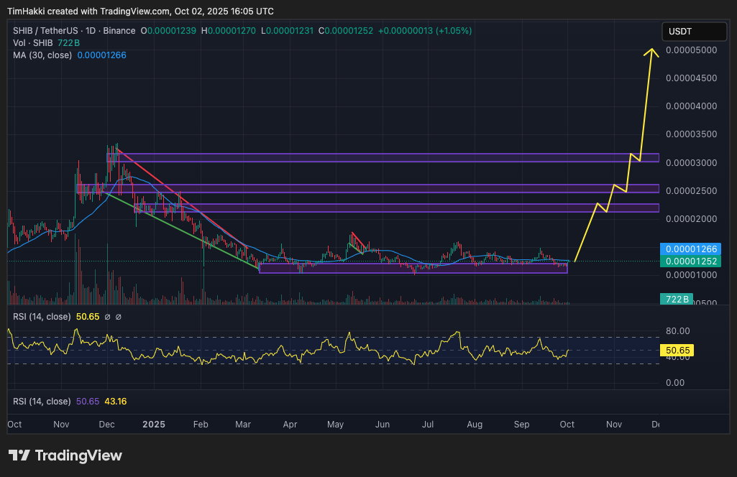Image resolution: width=737 pixels, height=477 pixels.
Task: Click the yellow arrowhead at the projection top
Action: click(x=652, y=50)
